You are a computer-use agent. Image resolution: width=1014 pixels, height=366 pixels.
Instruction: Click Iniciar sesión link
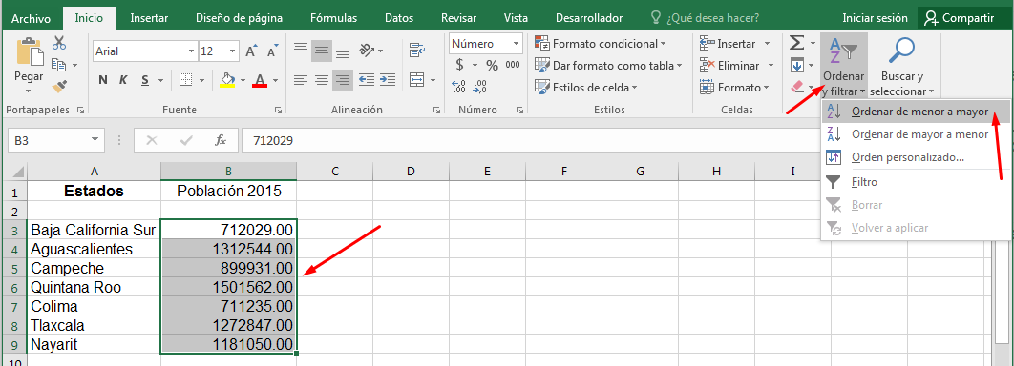click(x=875, y=18)
